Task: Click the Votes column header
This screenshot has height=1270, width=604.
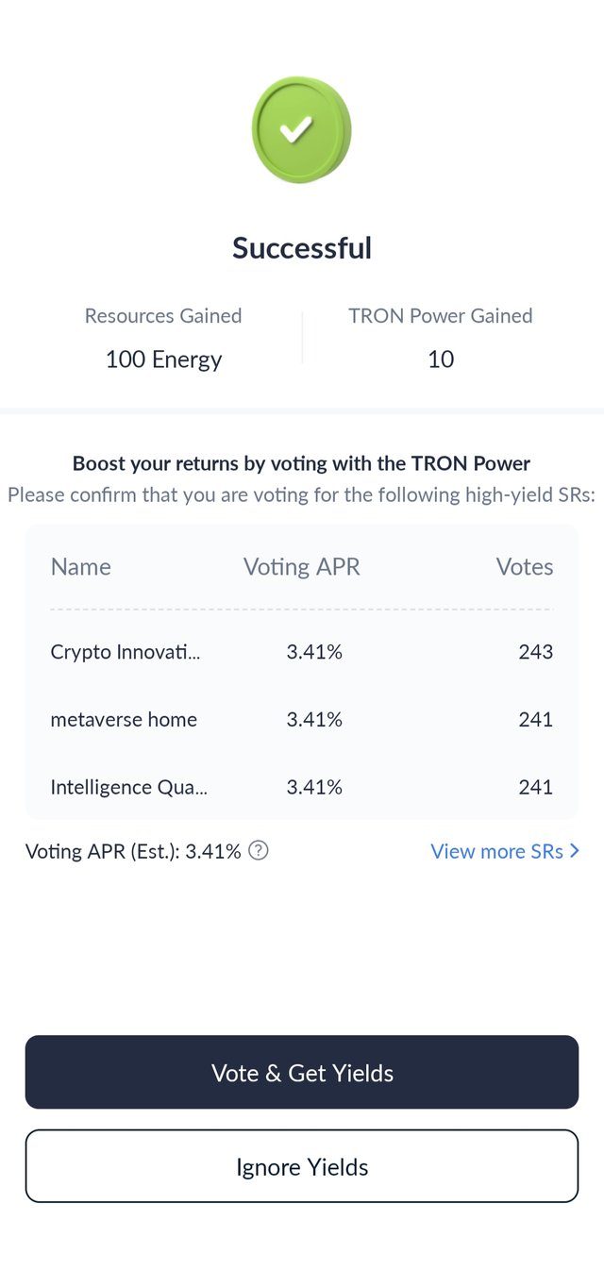Action: click(525, 567)
